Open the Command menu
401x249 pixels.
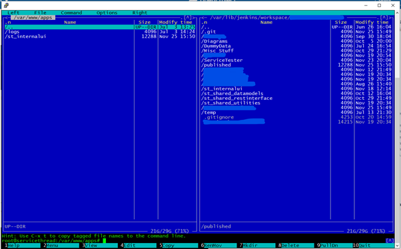click(71, 13)
